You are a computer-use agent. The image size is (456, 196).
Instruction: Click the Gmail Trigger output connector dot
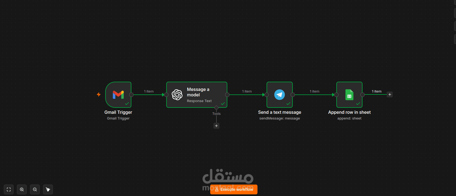(x=131, y=95)
